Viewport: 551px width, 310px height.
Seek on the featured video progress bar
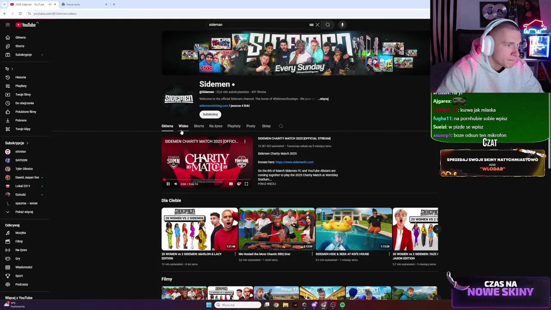207,180
